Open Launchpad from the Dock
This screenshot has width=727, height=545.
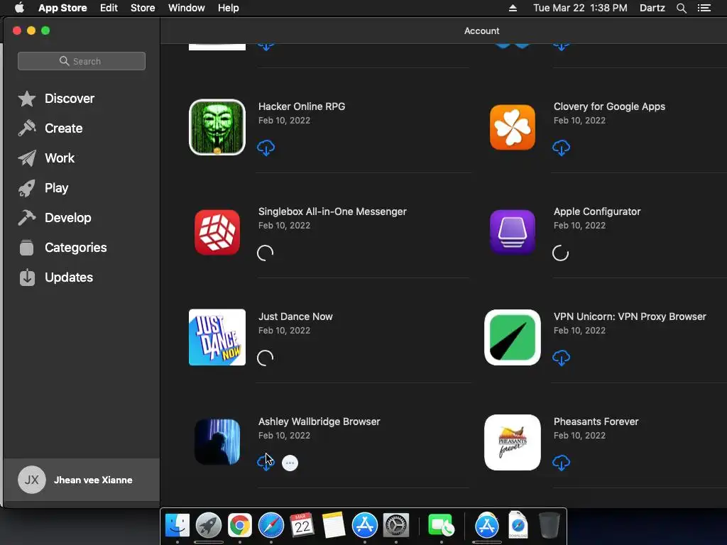click(x=209, y=525)
